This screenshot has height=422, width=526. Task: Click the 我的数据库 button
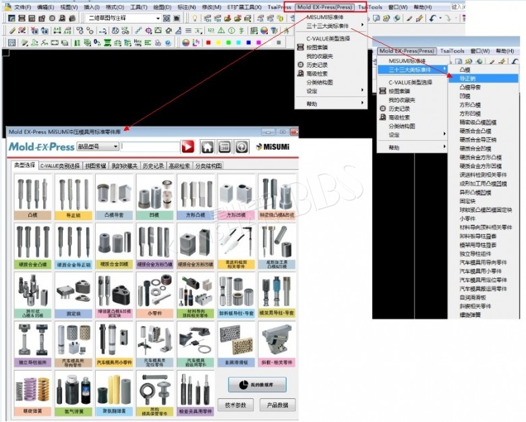click(258, 385)
